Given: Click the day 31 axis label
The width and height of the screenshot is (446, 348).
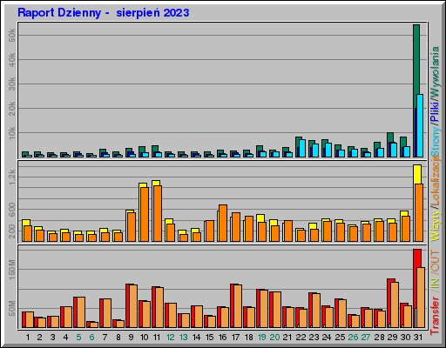Looking at the screenshot, I should point(417,338).
